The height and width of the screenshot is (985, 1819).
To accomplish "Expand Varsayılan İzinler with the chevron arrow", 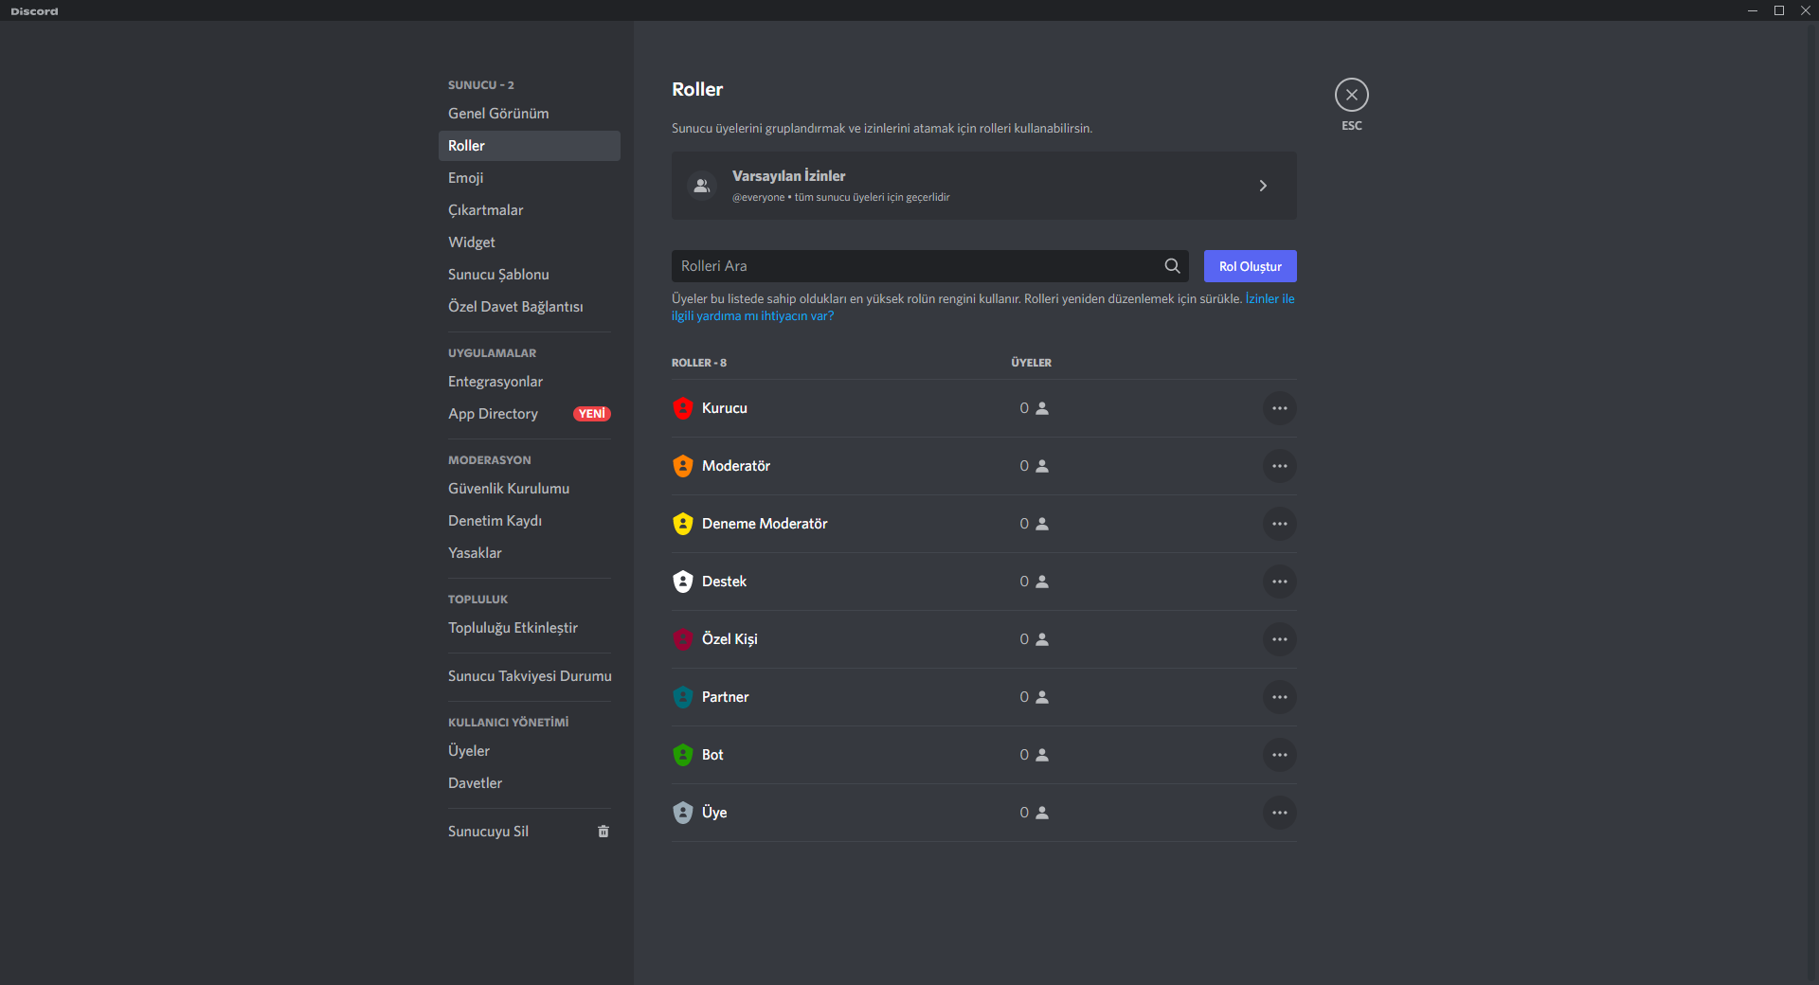I will (1262, 186).
